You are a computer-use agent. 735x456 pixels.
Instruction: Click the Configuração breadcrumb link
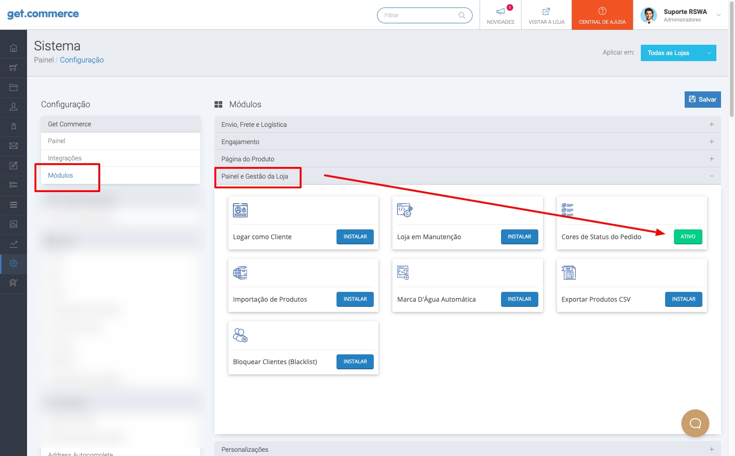82,60
